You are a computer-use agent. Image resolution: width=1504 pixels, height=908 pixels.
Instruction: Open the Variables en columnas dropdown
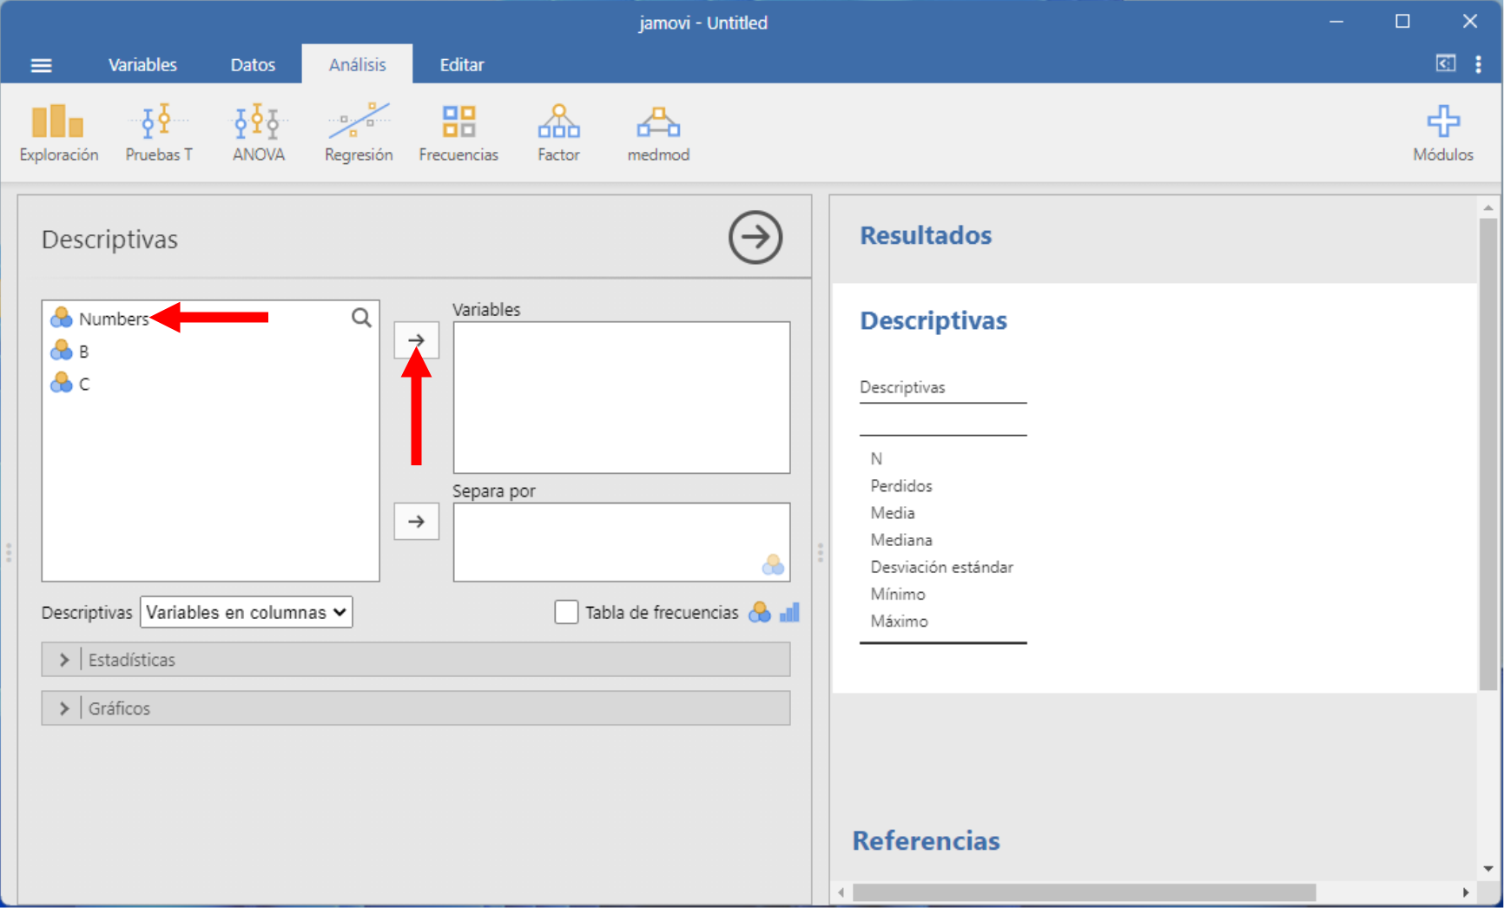pos(246,612)
